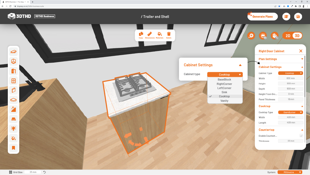Click the grid icon beside Grid Size

(x=11, y=172)
